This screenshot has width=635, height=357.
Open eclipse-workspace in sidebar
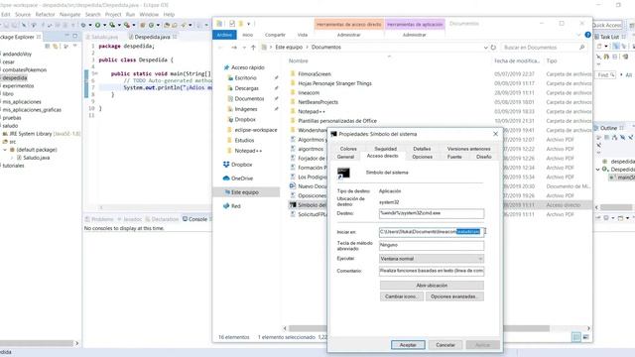pyautogui.click(x=256, y=130)
